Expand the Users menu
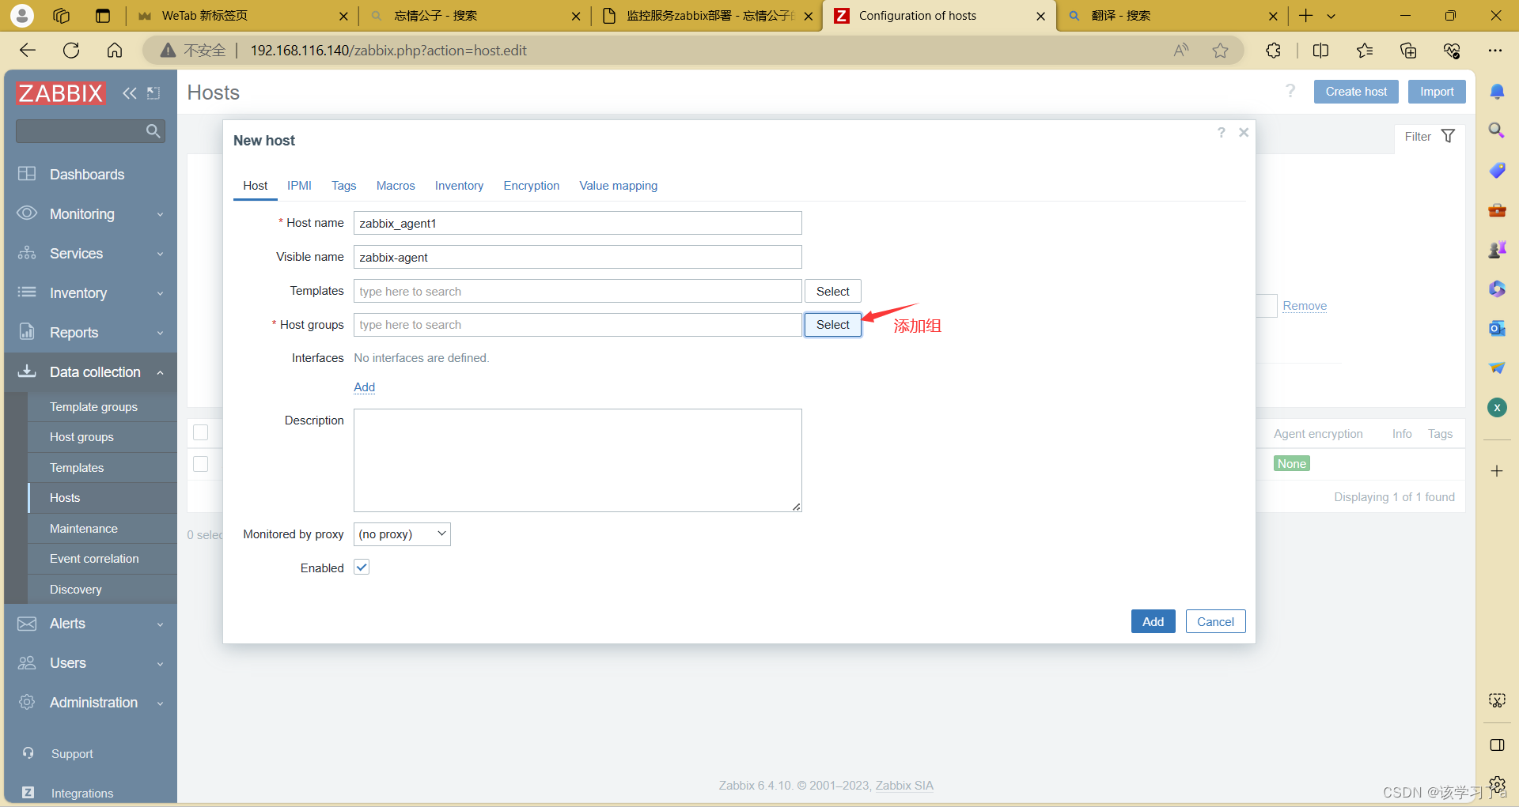1519x807 pixels. coord(90,662)
